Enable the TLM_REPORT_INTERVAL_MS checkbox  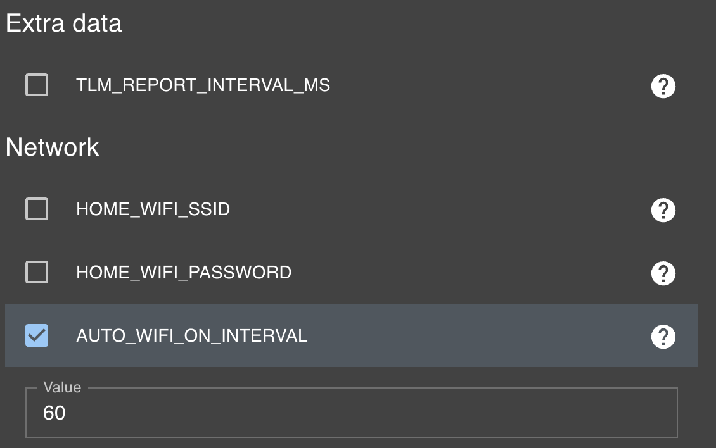point(37,85)
